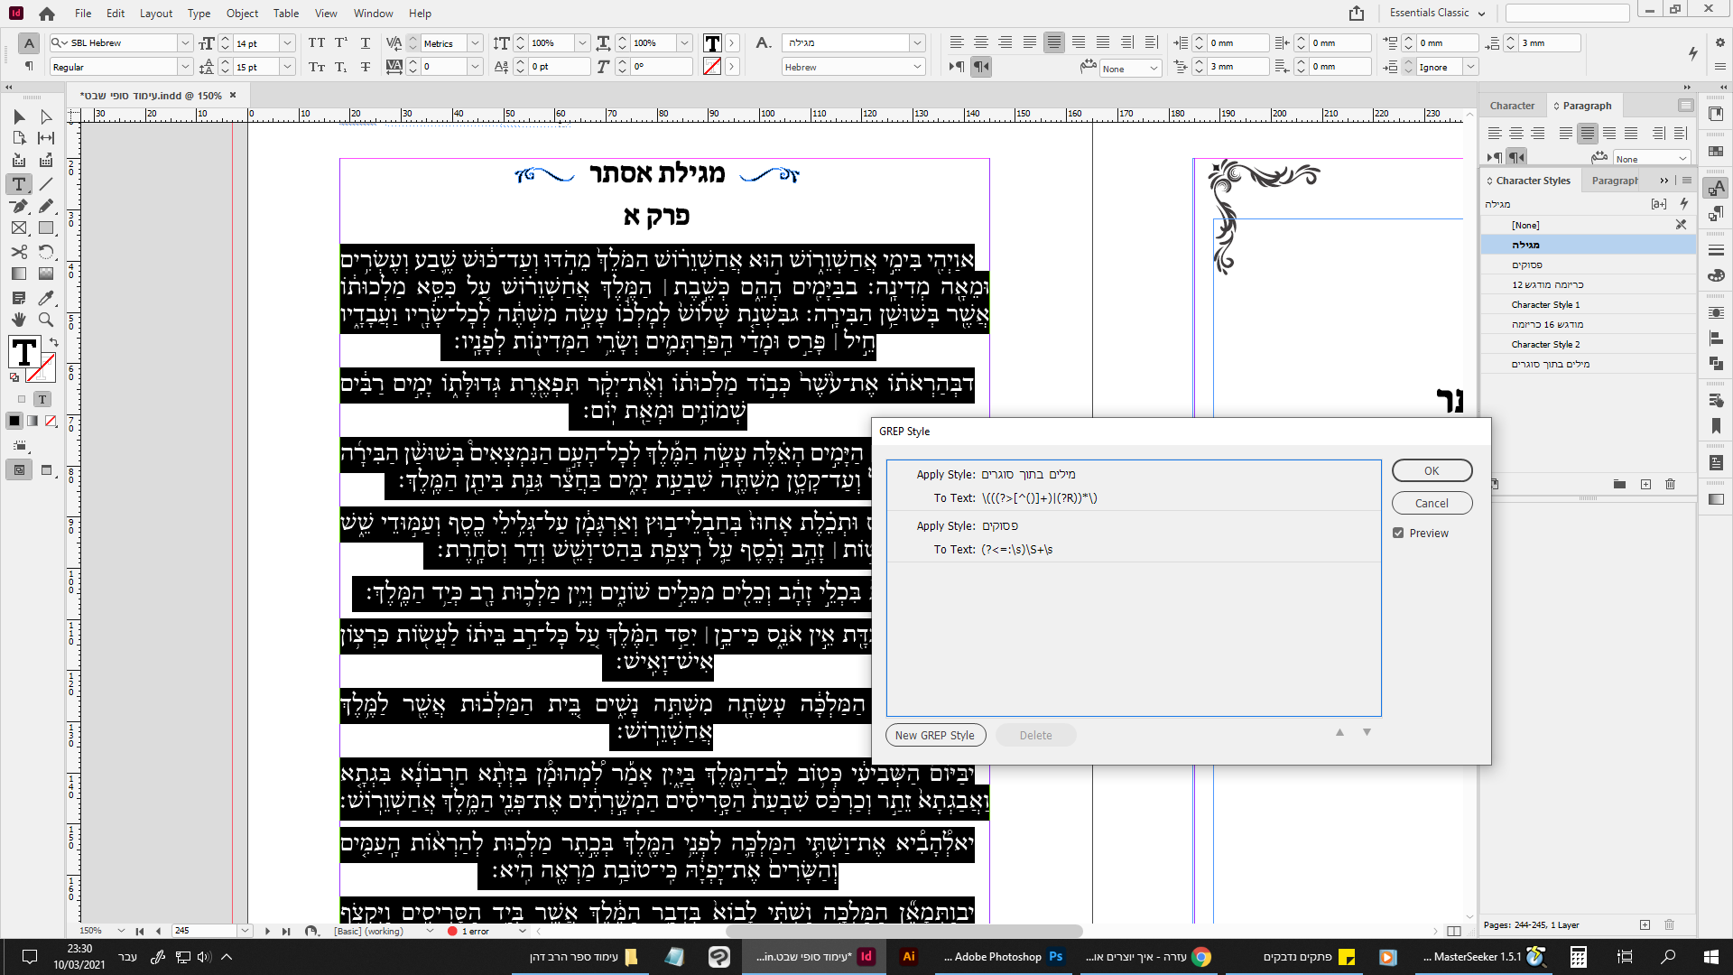Viewport: 1733px width, 975px height.
Task: Toggle formatting affects text button
Action: pos(42,399)
